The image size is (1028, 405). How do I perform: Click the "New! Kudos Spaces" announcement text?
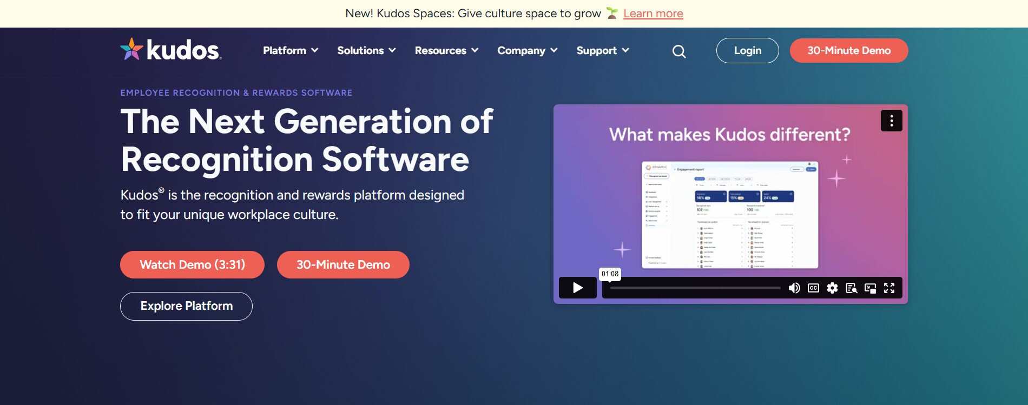pyautogui.click(x=473, y=14)
